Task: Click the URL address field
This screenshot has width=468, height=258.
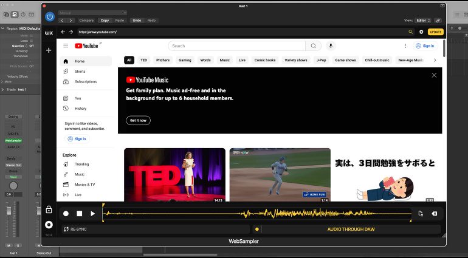Action: [242, 32]
